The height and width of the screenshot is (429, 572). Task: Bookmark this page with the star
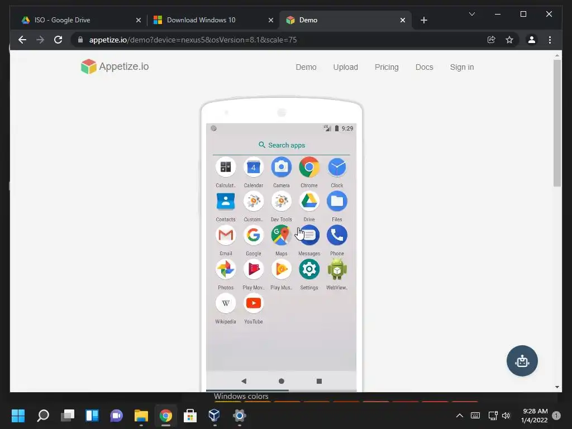[509, 40]
